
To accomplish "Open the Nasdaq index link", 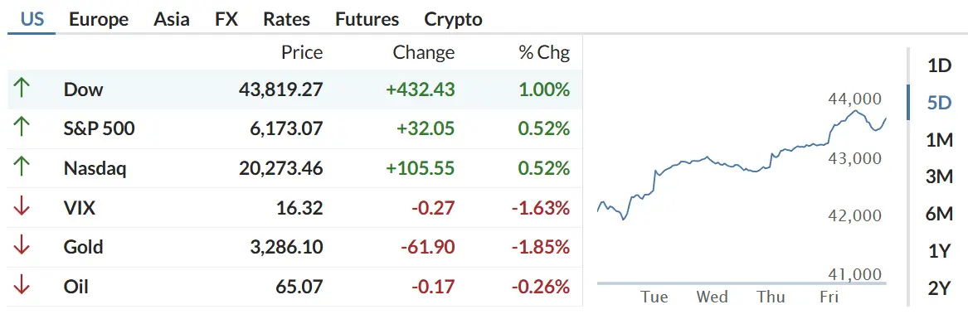I will coord(95,168).
